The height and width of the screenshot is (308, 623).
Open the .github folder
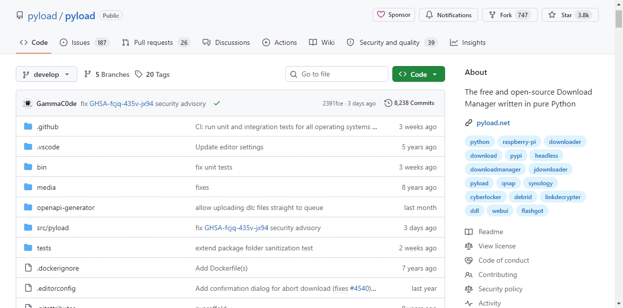(x=48, y=127)
